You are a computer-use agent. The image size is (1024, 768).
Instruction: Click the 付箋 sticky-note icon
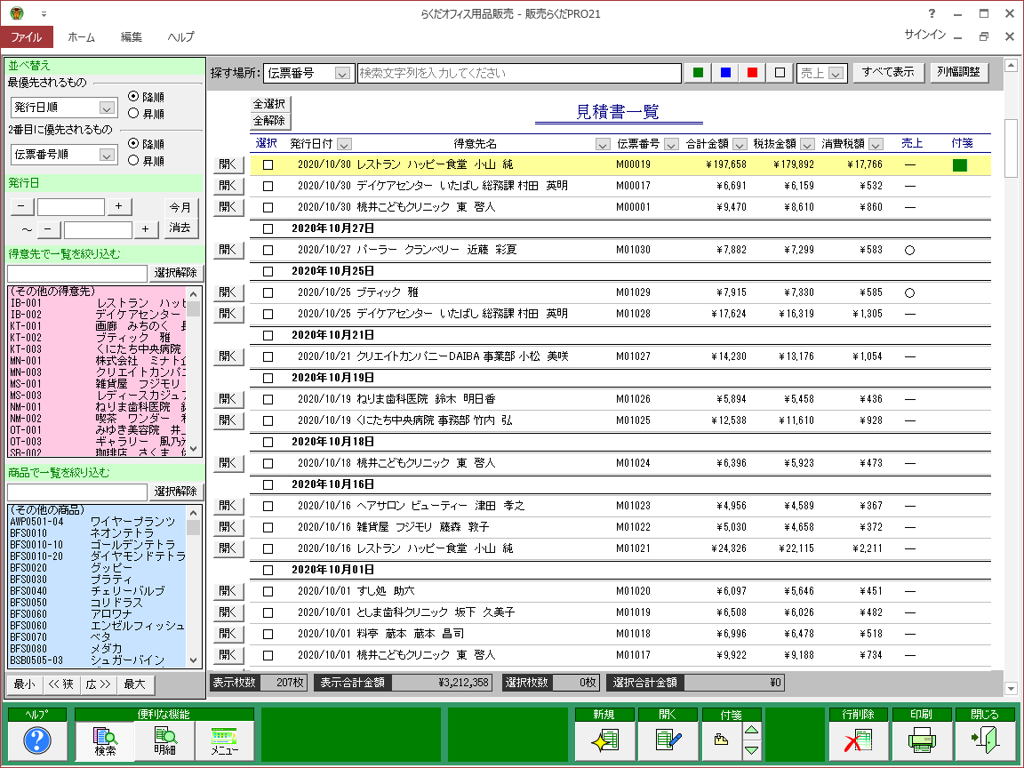(x=722, y=740)
